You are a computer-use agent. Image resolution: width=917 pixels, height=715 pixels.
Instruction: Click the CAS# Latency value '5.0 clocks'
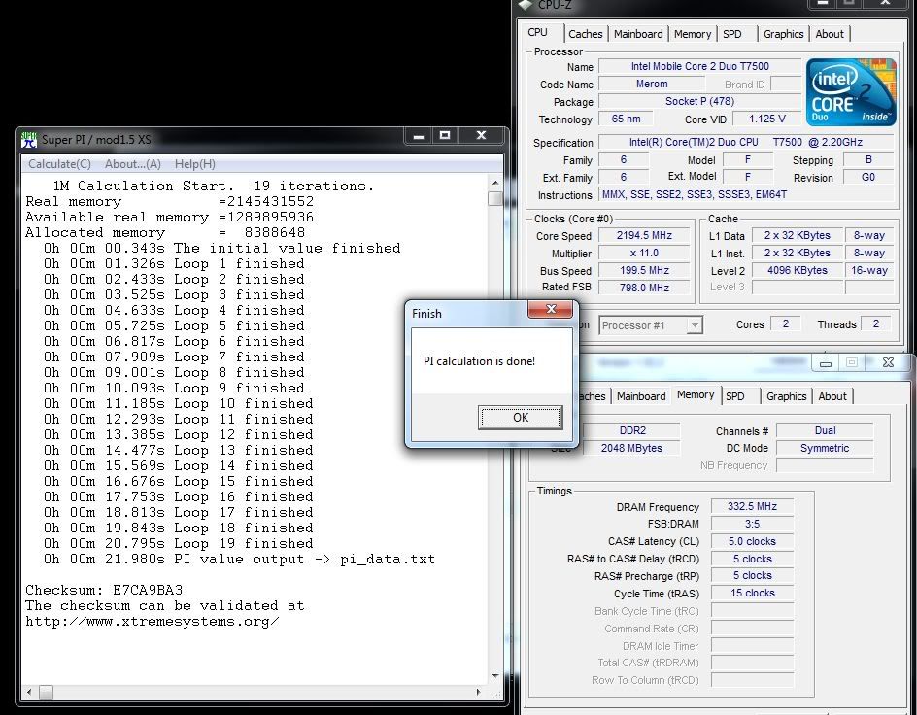pyautogui.click(x=752, y=542)
